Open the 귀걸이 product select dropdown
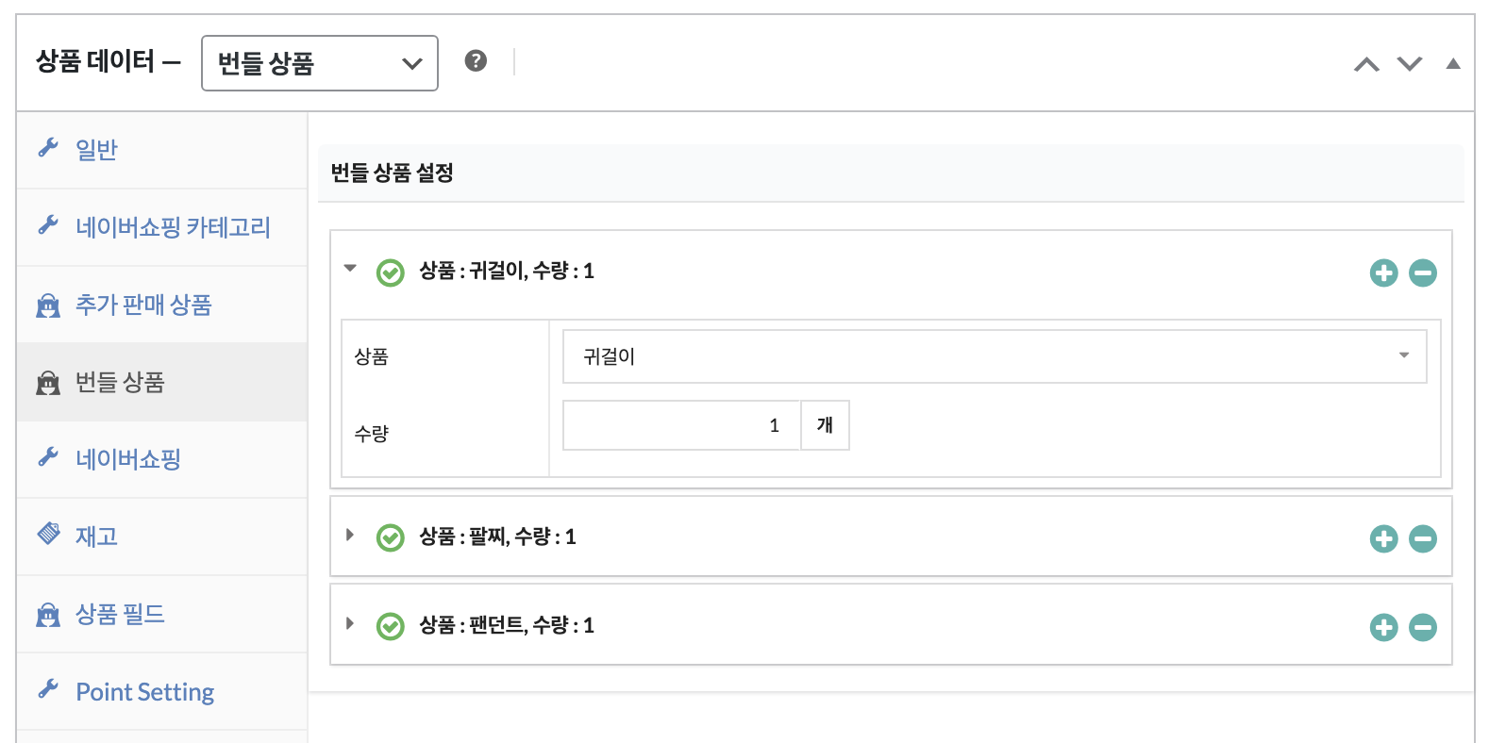This screenshot has width=1489, height=743. tap(995, 356)
